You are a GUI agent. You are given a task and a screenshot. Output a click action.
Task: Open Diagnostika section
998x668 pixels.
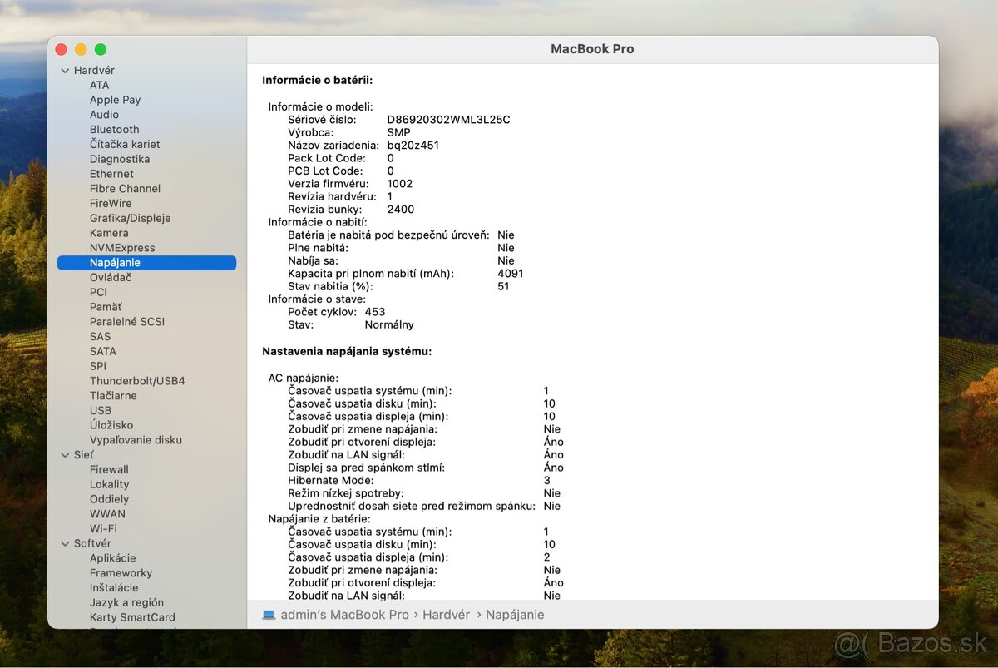[120, 159]
